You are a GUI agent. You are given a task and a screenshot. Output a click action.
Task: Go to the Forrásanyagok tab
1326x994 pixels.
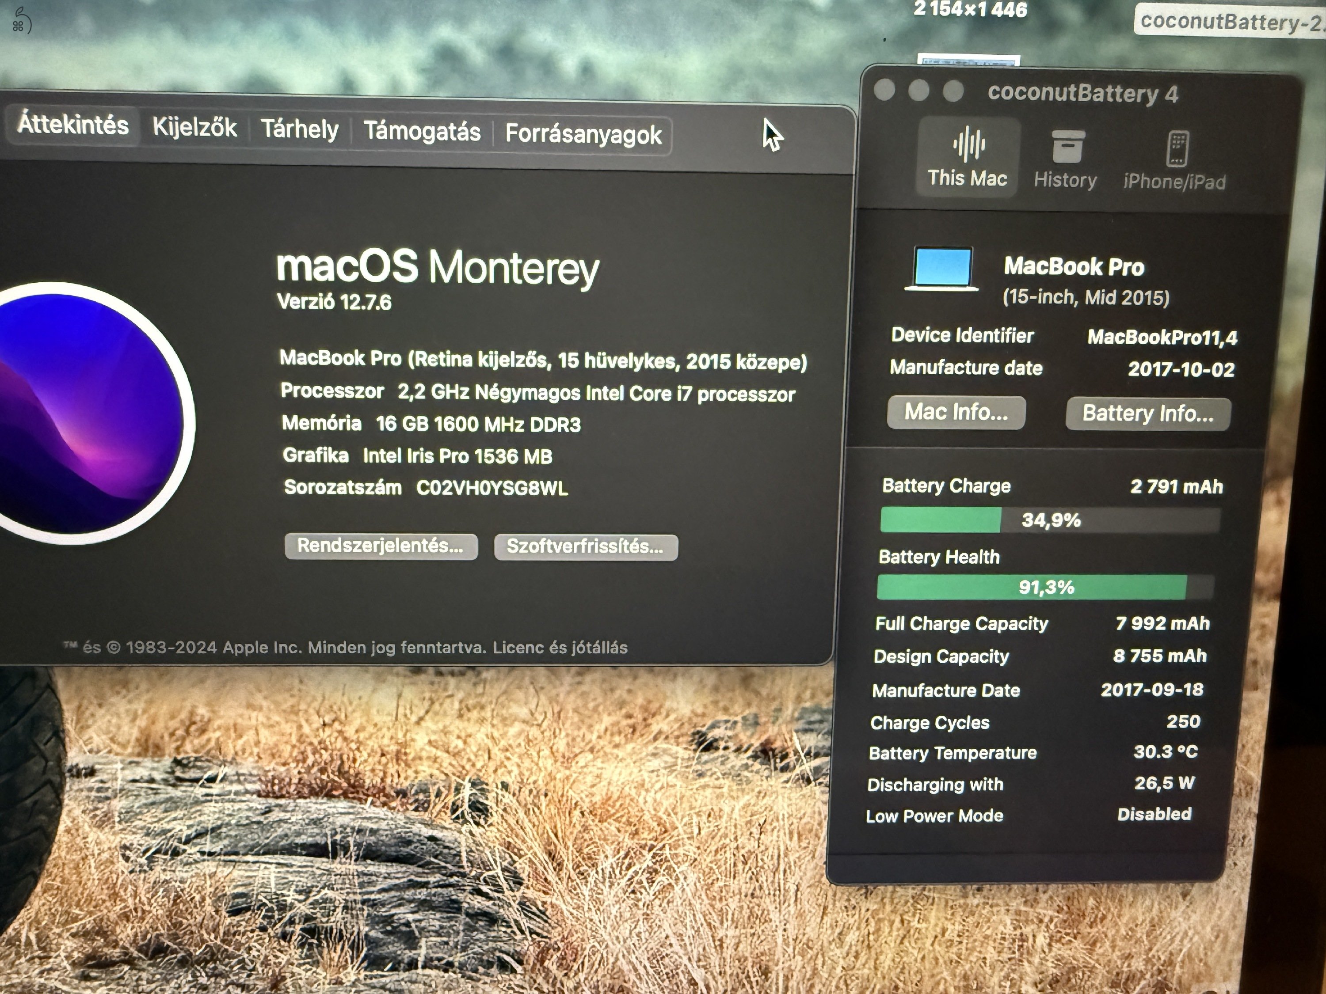coord(583,134)
